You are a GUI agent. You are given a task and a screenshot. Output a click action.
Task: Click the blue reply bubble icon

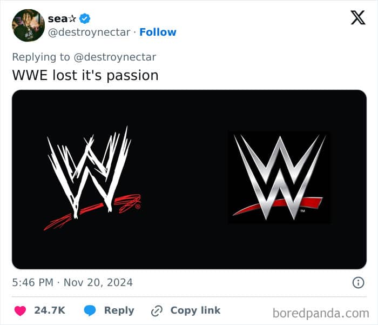pyautogui.click(x=90, y=310)
